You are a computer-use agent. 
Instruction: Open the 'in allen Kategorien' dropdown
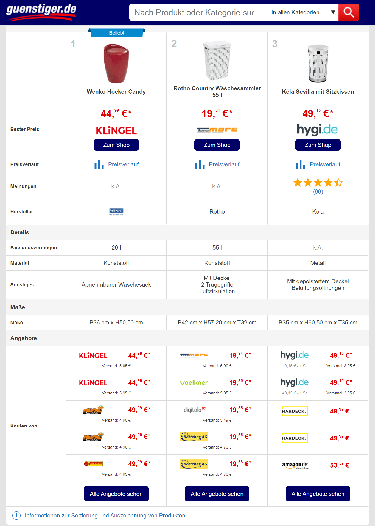click(x=303, y=12)
